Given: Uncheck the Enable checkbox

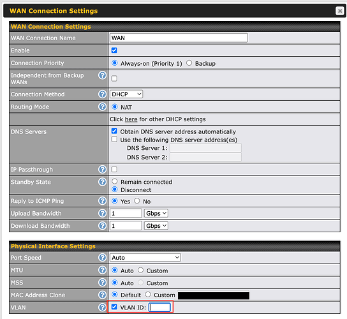Looking at the screenshot, I should pyautogui.click(x=114, y=50).
